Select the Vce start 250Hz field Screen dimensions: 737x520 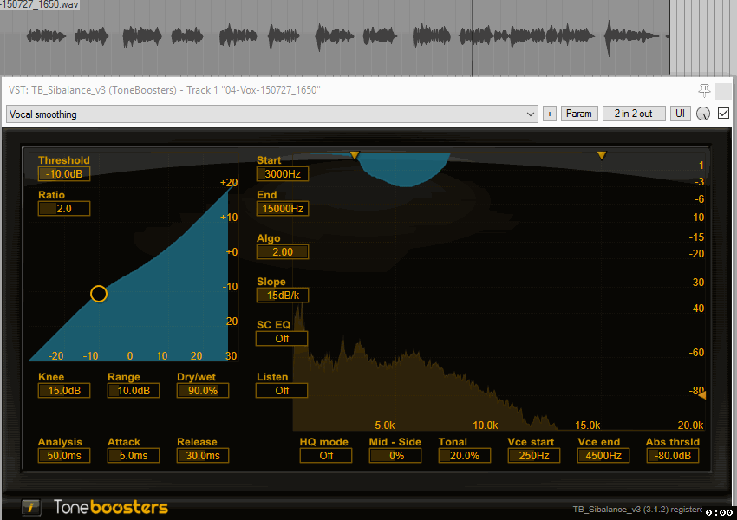534,456
